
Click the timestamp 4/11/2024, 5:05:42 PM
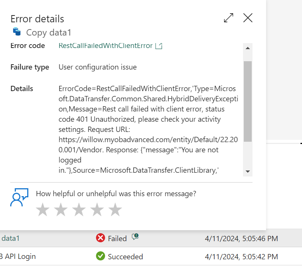(241, 257)
